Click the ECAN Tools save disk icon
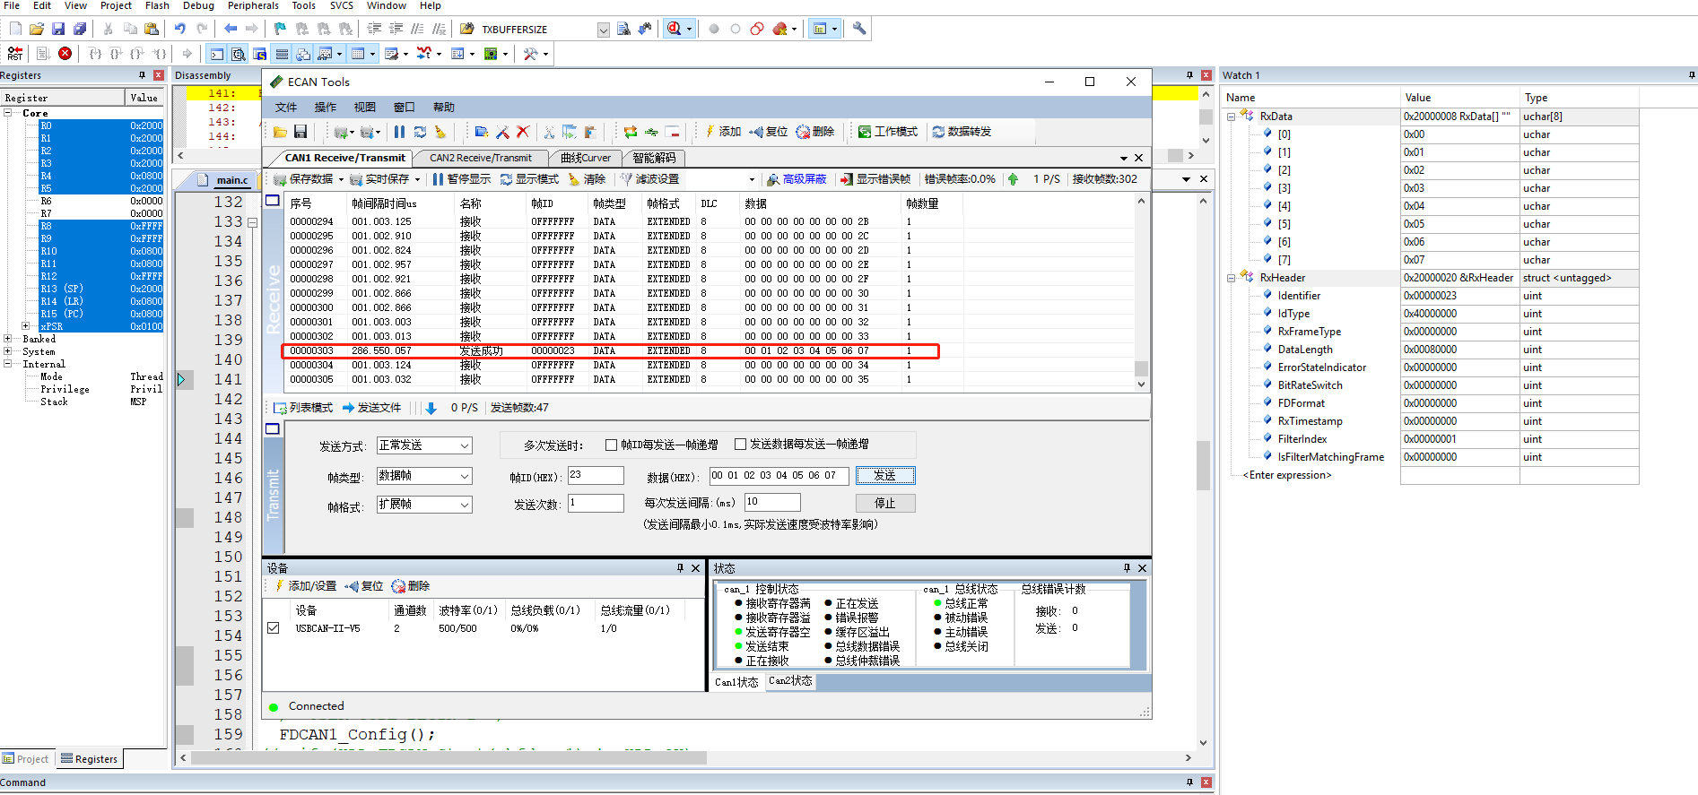1698x795 pixels. pyautogui.click(x=300, y=132)
